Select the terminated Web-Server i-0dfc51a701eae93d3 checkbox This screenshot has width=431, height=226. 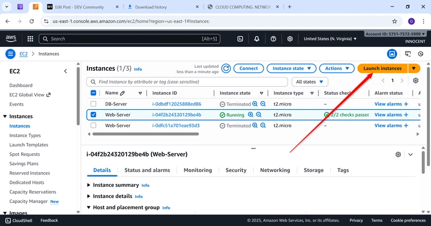(x=93, y=125)
